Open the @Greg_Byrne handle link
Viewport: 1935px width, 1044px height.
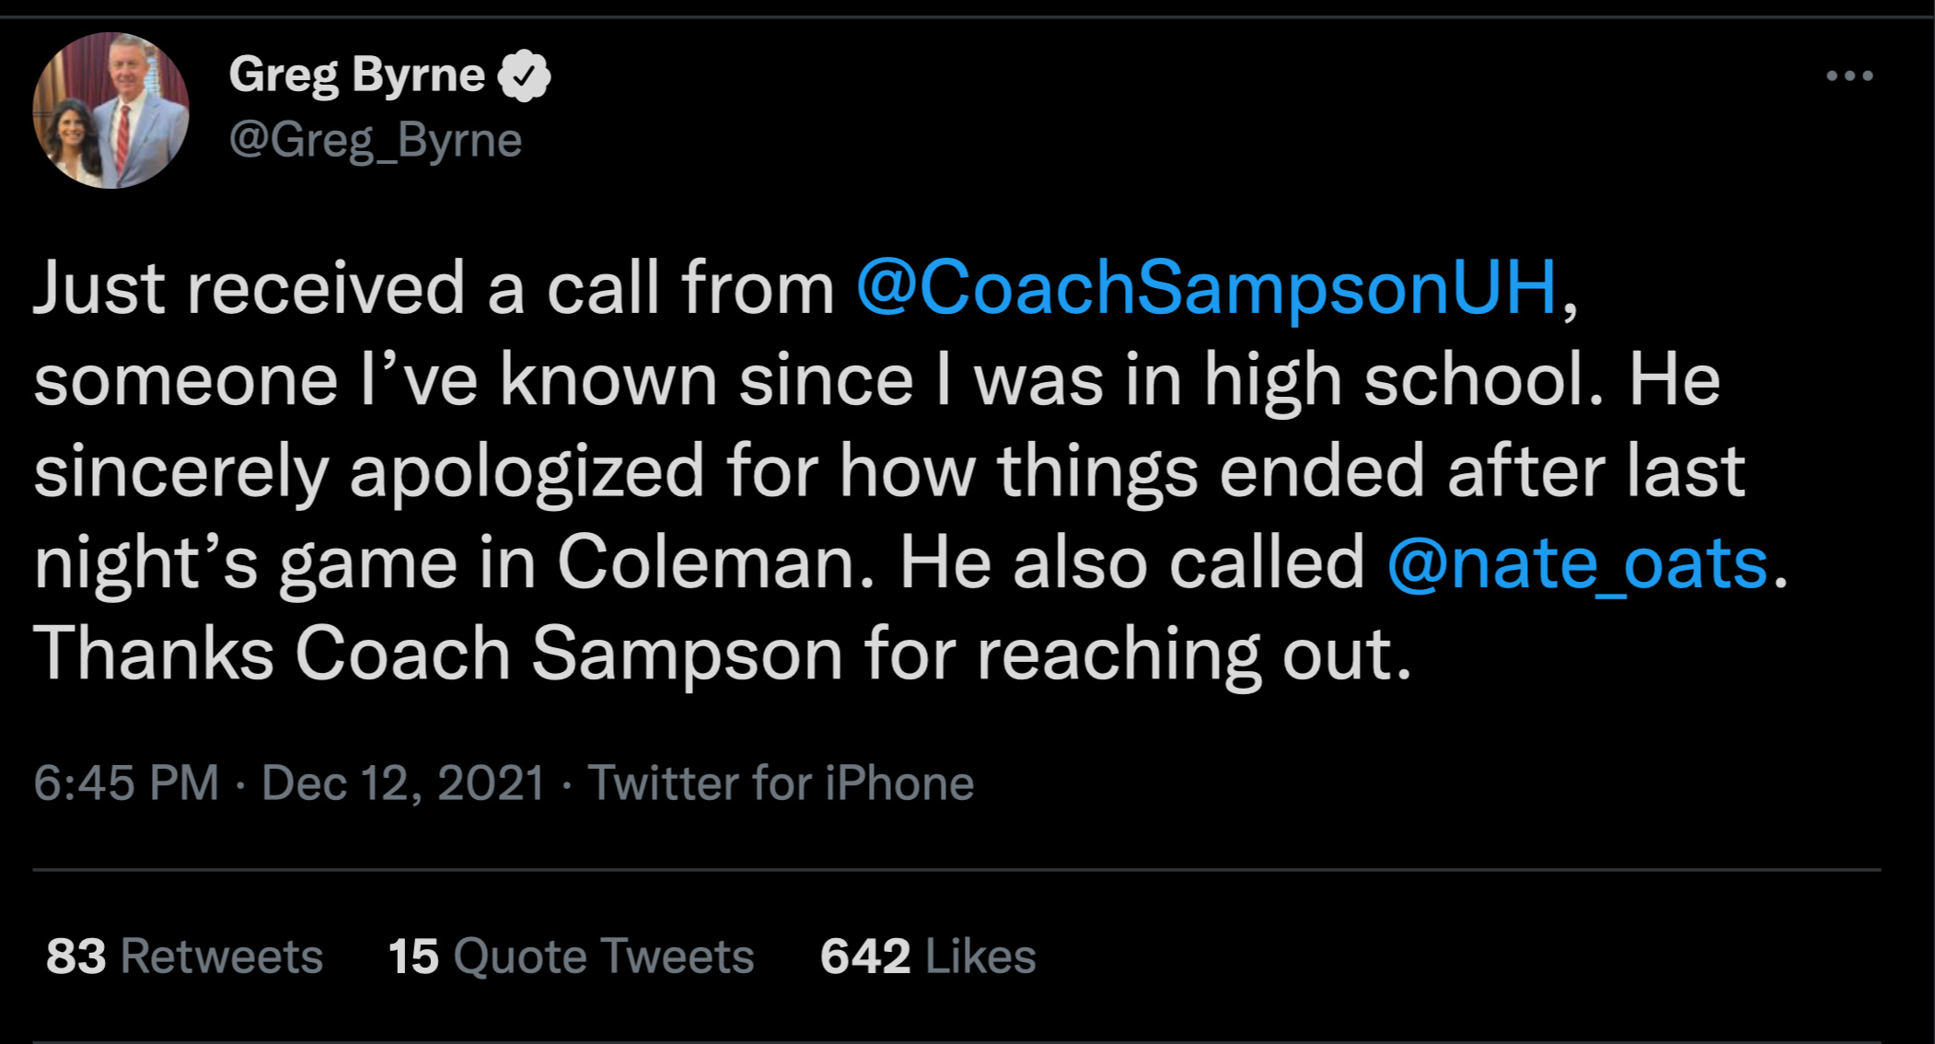(376, 140)
